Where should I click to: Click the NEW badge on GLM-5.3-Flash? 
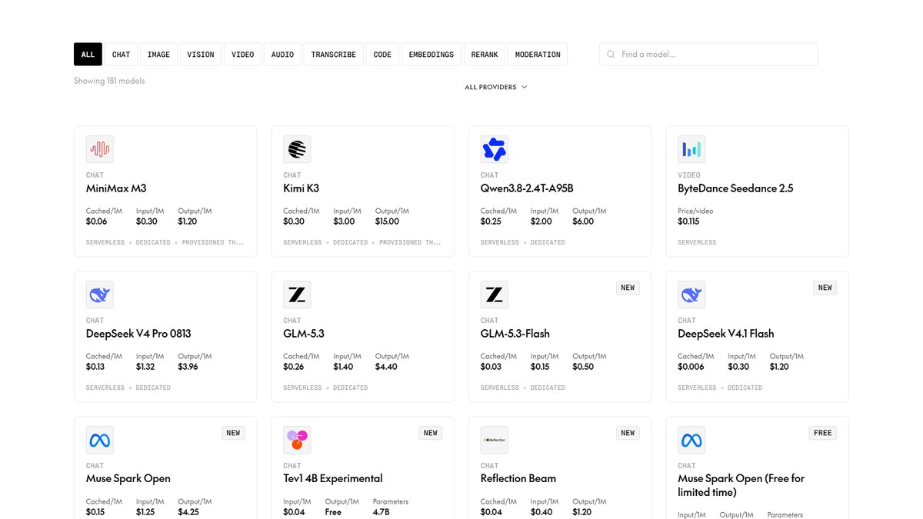pos(628,288)
